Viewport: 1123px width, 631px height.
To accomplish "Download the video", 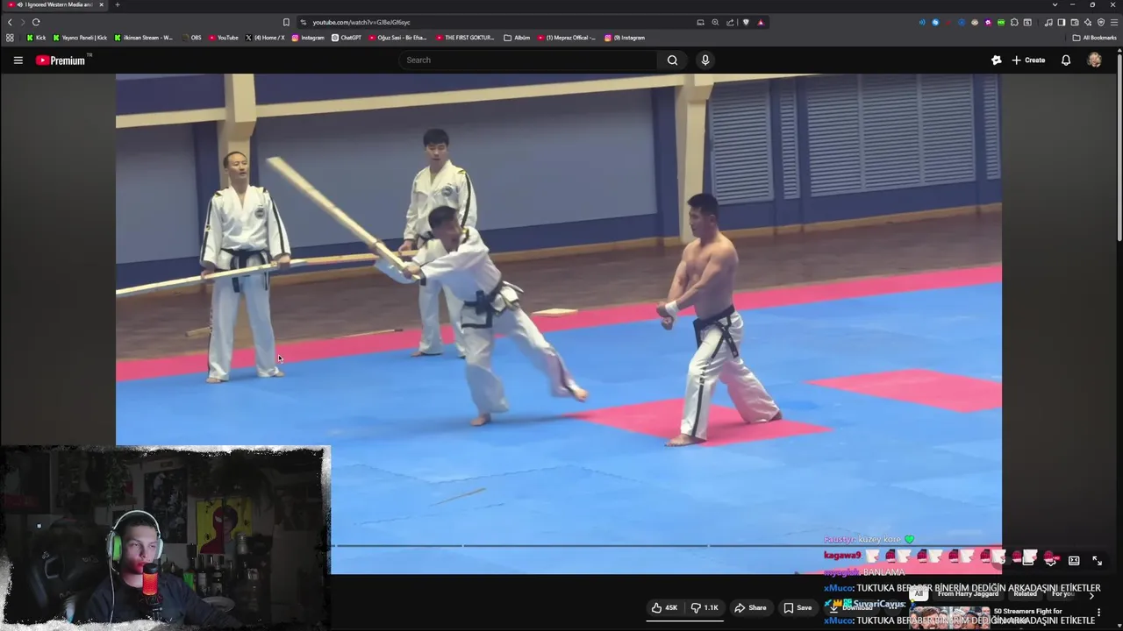I will coord(851,607).
